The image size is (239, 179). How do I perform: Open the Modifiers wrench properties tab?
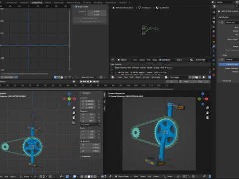[x=214, y=46]
